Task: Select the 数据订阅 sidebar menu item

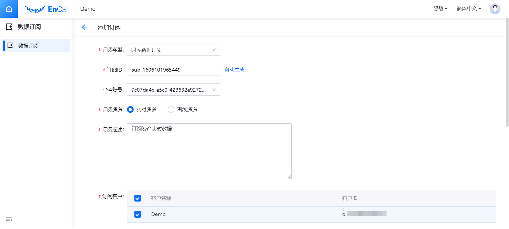Action: coord(36,46)
